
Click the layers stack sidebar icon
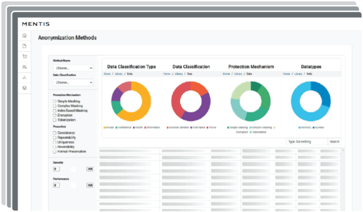click(25, 87)
